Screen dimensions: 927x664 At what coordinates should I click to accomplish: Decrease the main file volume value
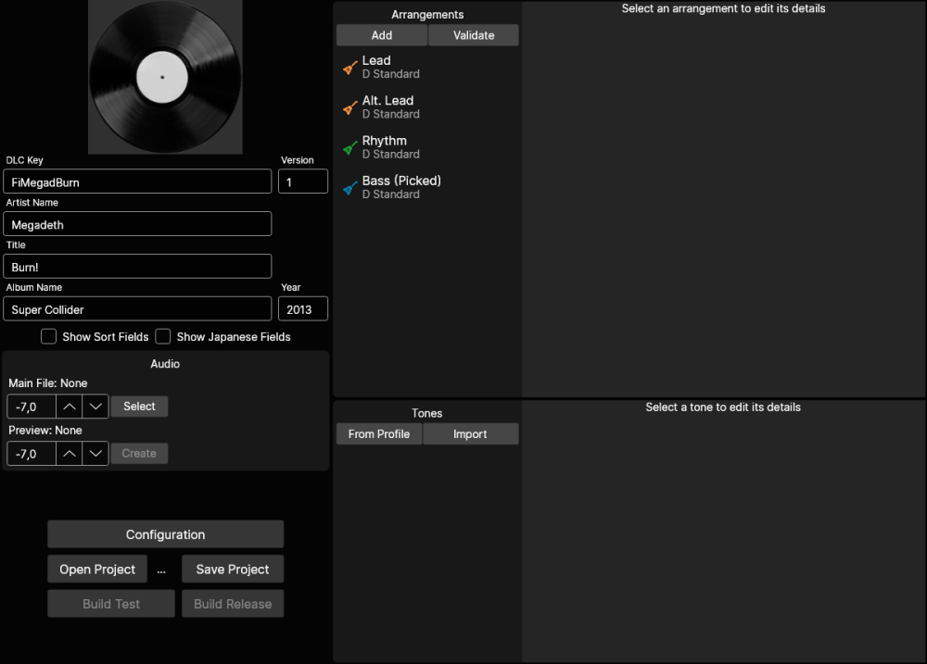95,407
